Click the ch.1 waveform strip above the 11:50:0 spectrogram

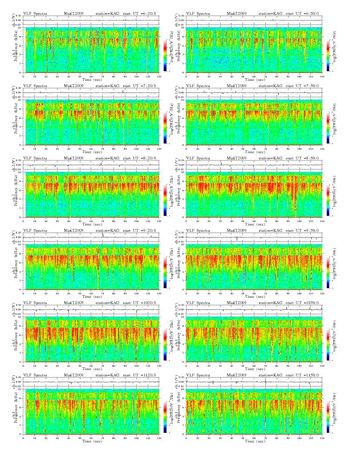coord(254,382)
